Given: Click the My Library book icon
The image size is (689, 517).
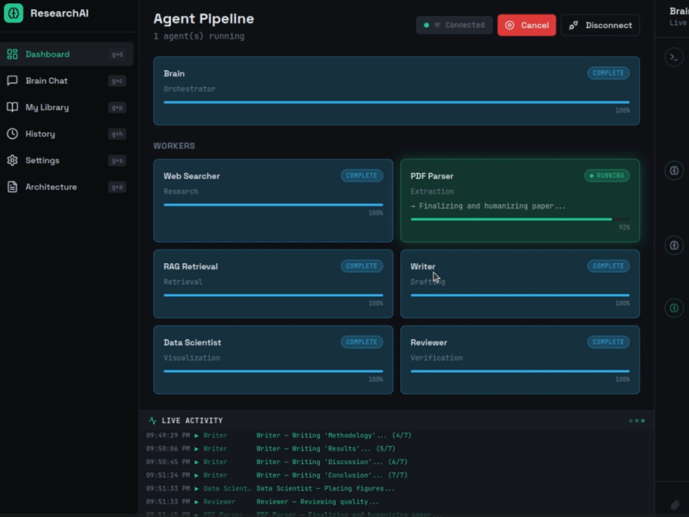Looking at the screenshot, I should click(12, 108).
